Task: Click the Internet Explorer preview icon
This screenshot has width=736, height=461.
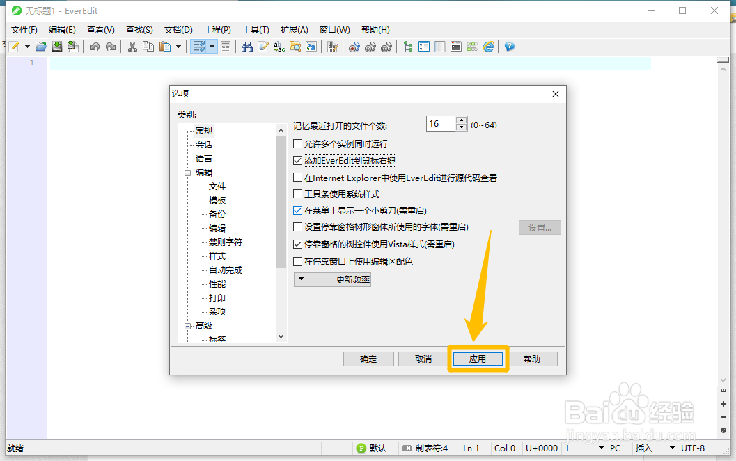Action: click(488, 47)
